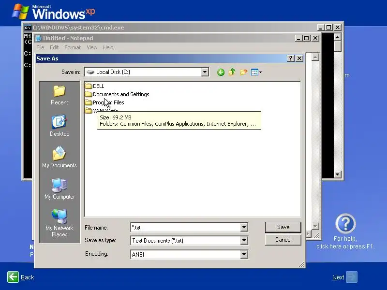Click the For help, click here text
This screenshot has width=387, height=290.
345,243
